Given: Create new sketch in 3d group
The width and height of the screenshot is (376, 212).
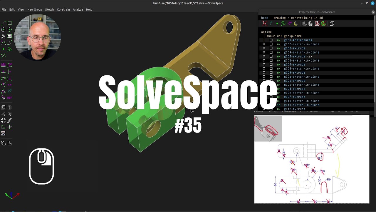Looking at the screenshot, I should coord(9,127).
